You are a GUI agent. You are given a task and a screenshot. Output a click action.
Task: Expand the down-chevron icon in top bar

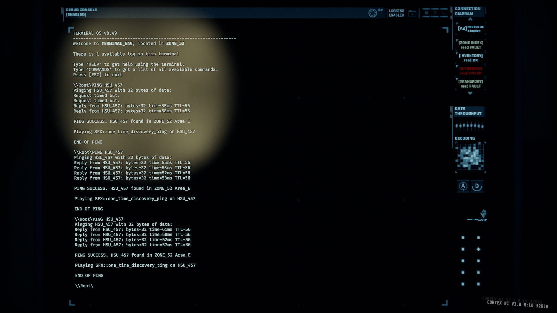[x=444, y=13]
